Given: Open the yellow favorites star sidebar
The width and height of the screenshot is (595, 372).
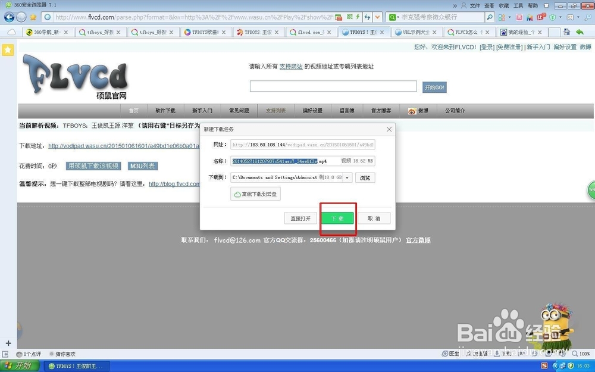Looking at the screenshot, I should [8, 50].
